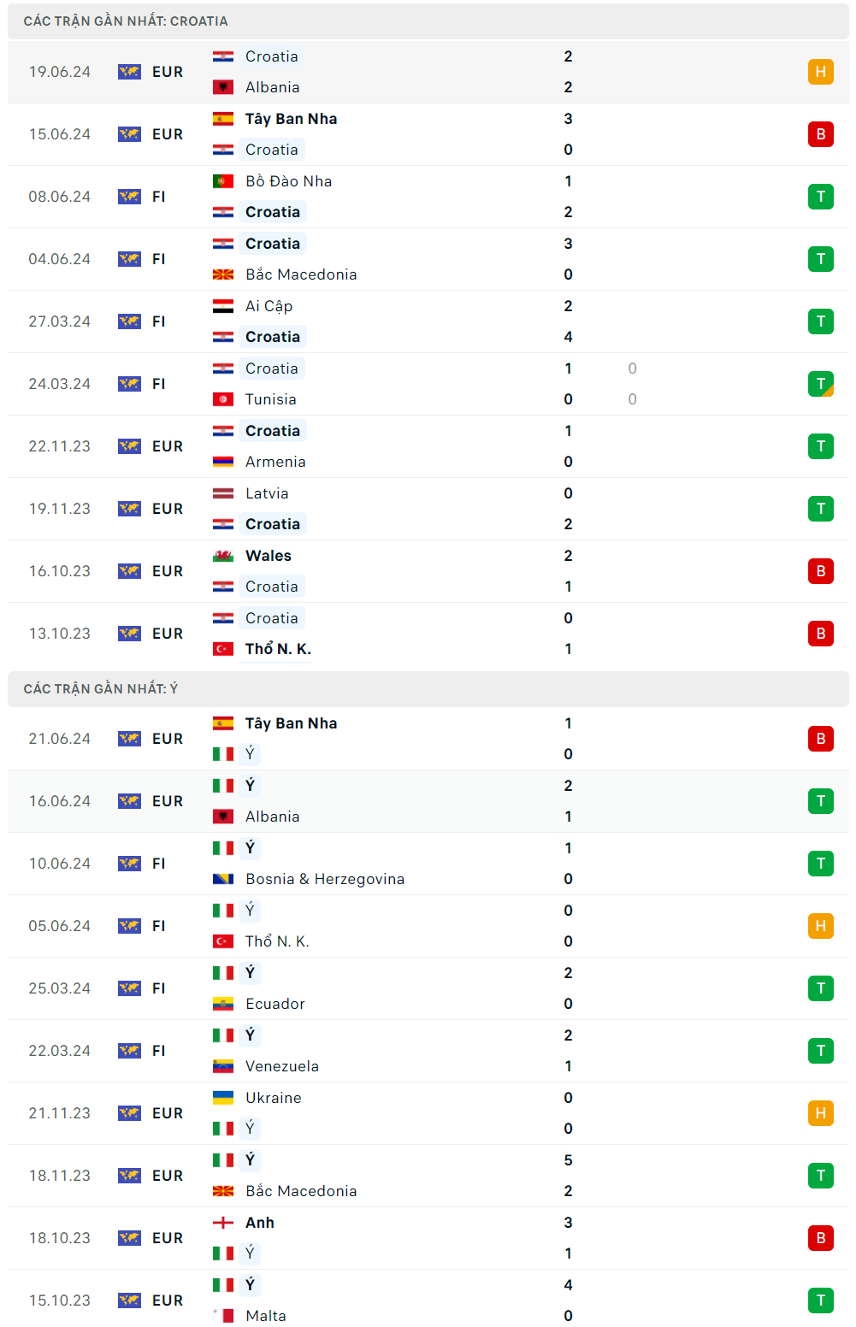856x1327 pixels.
Task: Click the Malta flag icon
Action: pos(223,1316)
